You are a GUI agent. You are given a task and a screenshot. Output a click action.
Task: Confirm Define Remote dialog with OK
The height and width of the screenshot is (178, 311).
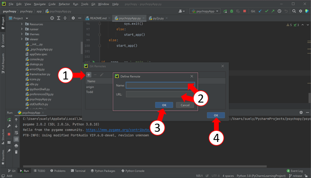tap(164, 105)
